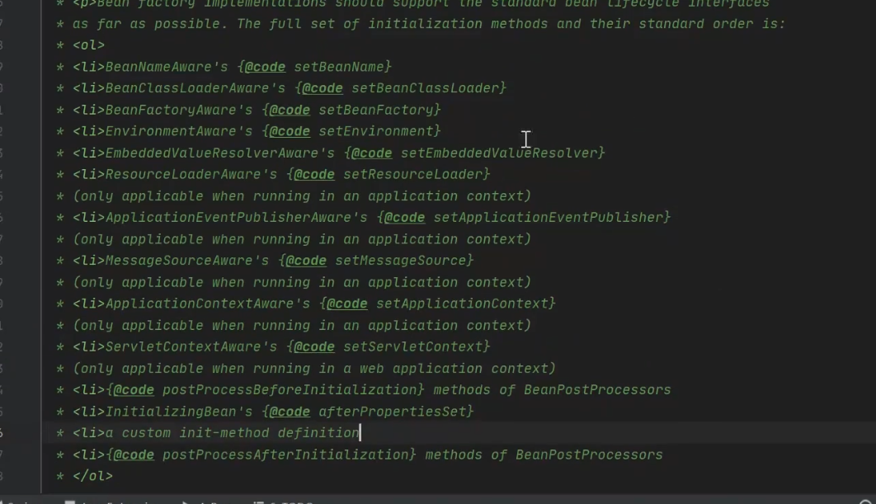Click the @code tag before setResourceLoader
Image resolution: width=876 pixels, height=504 pixels.
[314, 174]
